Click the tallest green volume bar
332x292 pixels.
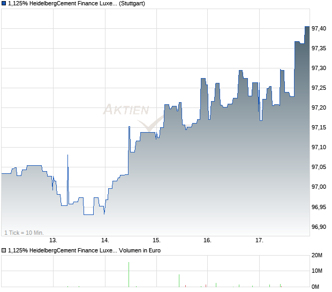coord(129,275)
